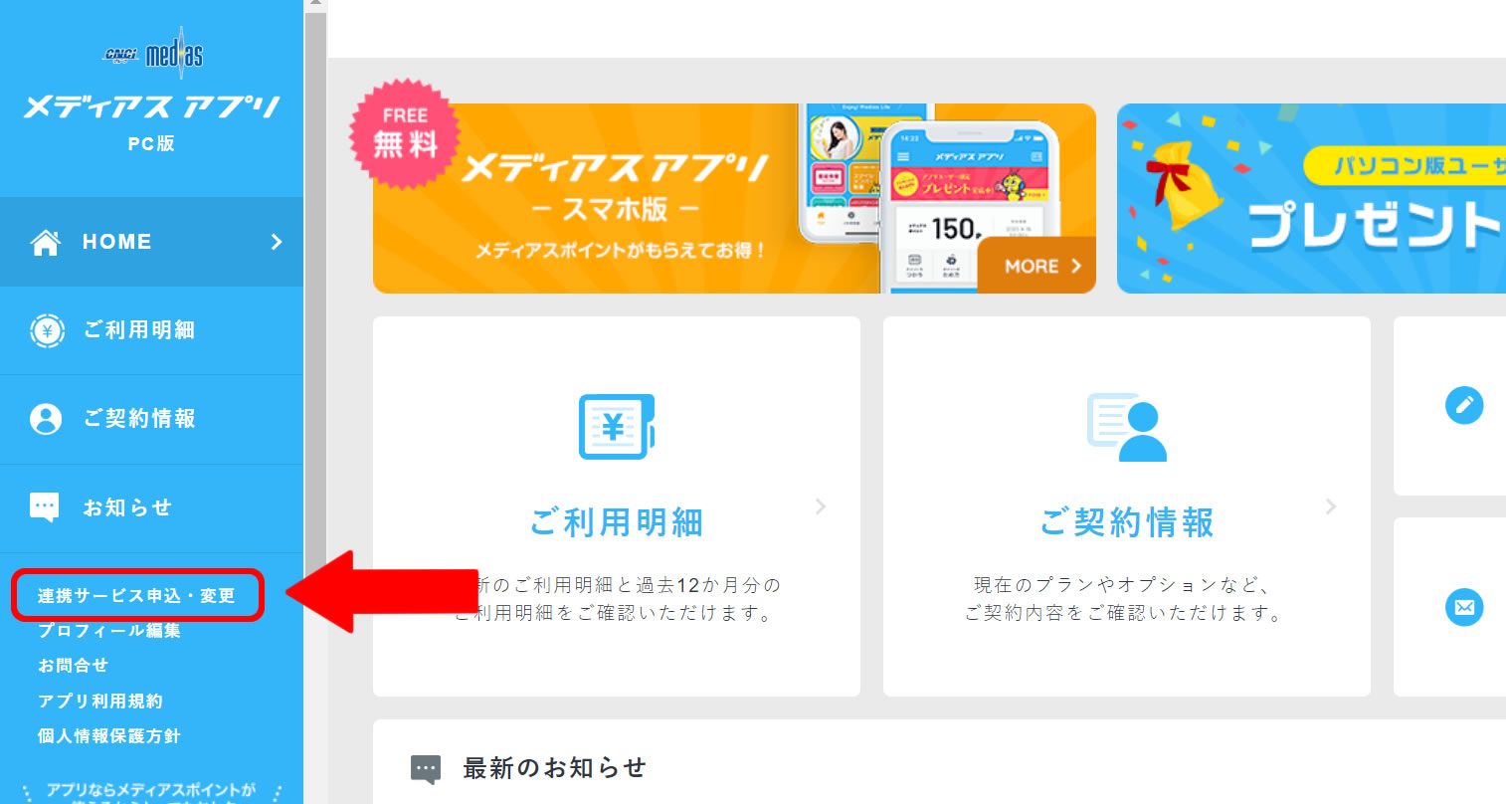Click MORE button on the orange banner
1506x804 pixels.
pos(1036,266)
